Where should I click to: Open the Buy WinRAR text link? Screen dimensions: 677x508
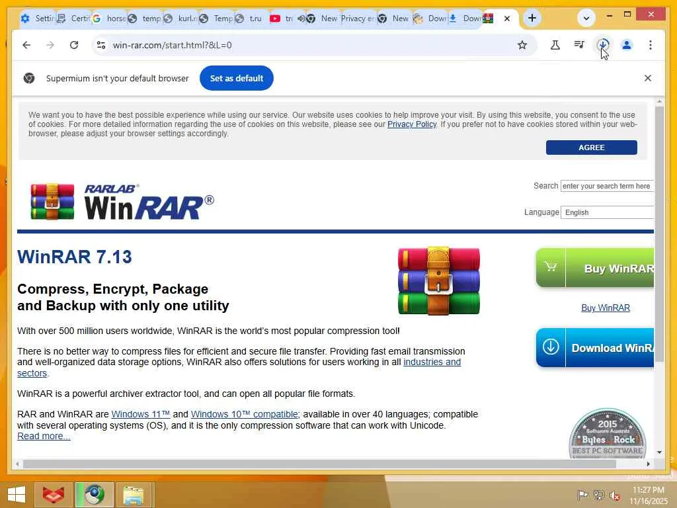point(606,308)
